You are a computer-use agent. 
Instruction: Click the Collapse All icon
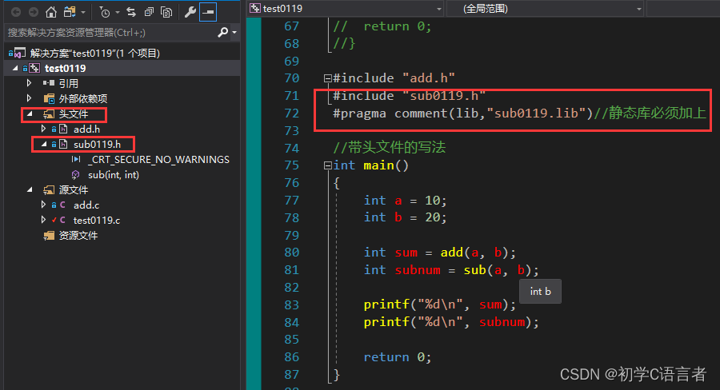[149, 12]
